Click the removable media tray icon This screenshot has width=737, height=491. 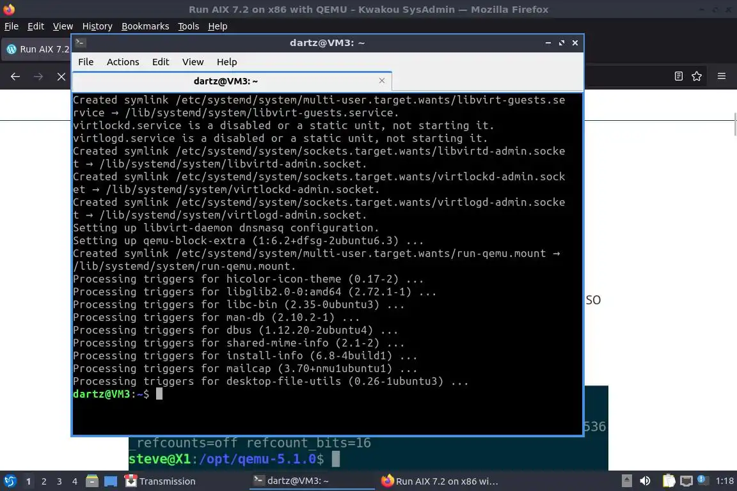pos(626,481)
